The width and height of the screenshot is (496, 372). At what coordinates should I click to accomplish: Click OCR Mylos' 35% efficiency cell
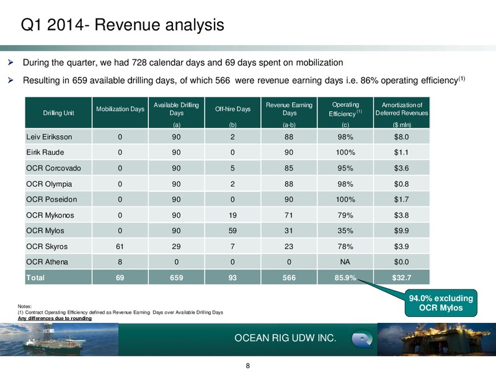point(345,231)
